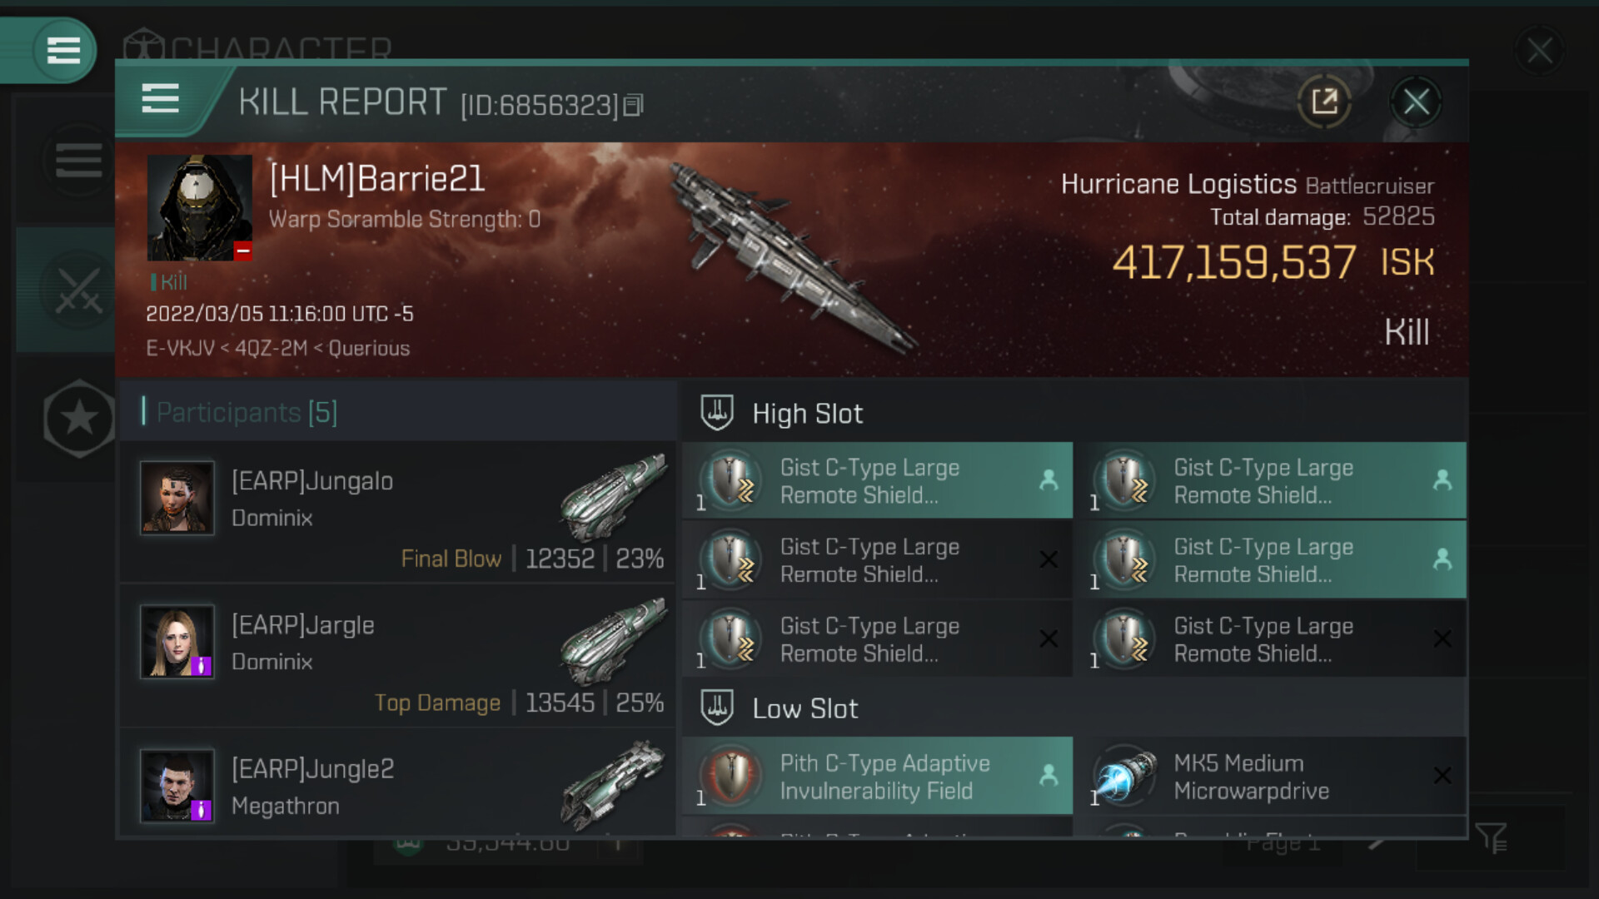The width and height of the screenshot is (1599, 899).
Task: Select the Pith C-Type Adaptive Invulnerability Field
Action: (877, 776)
